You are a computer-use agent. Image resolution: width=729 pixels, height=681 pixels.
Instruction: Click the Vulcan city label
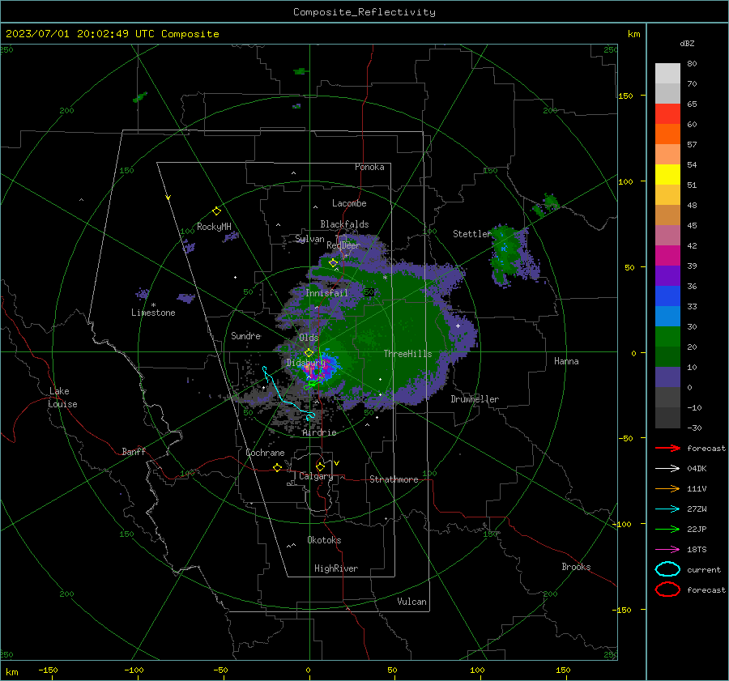411,602
